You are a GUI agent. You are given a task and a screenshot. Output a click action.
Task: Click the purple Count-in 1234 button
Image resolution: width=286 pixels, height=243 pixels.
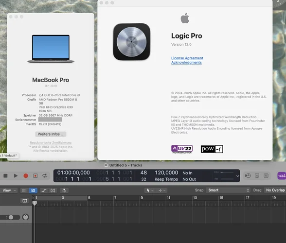[282, 176]
